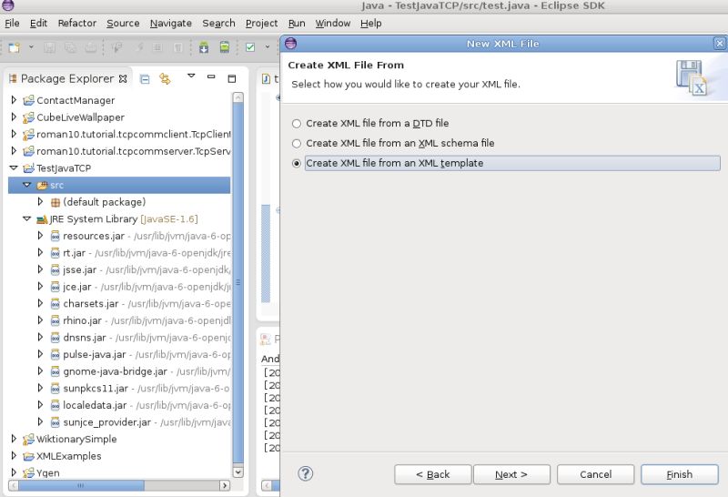Expand the rhino.jar node
This screenshot has height=497, width=728.
point(40,320)
